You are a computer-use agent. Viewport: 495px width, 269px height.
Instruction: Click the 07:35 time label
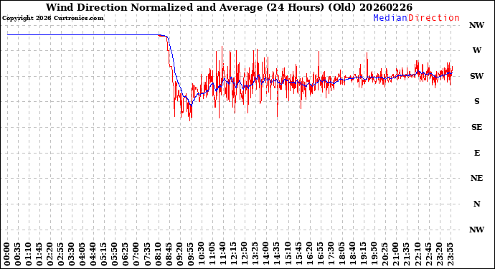(148, 254)
